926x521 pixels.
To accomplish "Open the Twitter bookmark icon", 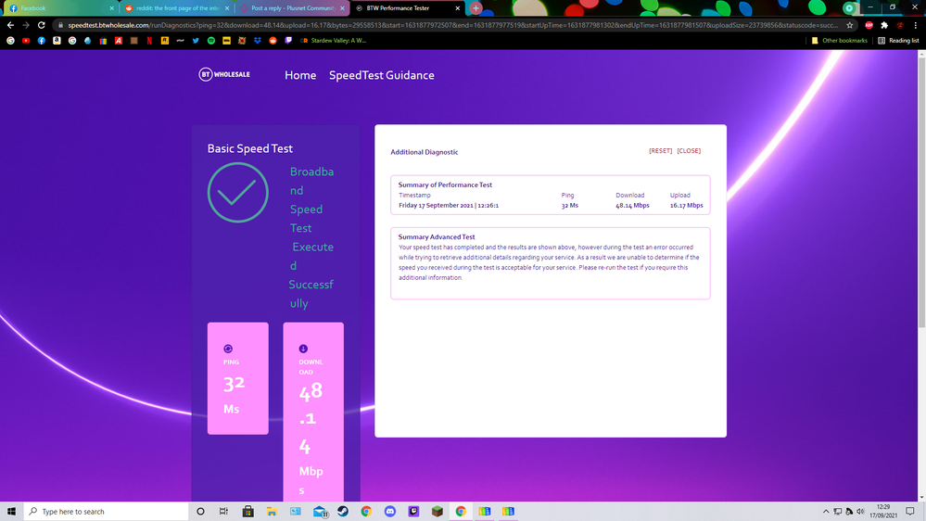I will click(196, 41).
